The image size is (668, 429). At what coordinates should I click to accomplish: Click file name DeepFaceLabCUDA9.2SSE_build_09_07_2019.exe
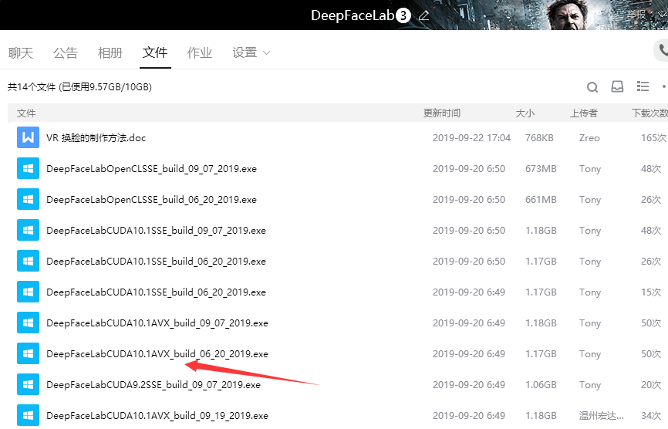154,385
